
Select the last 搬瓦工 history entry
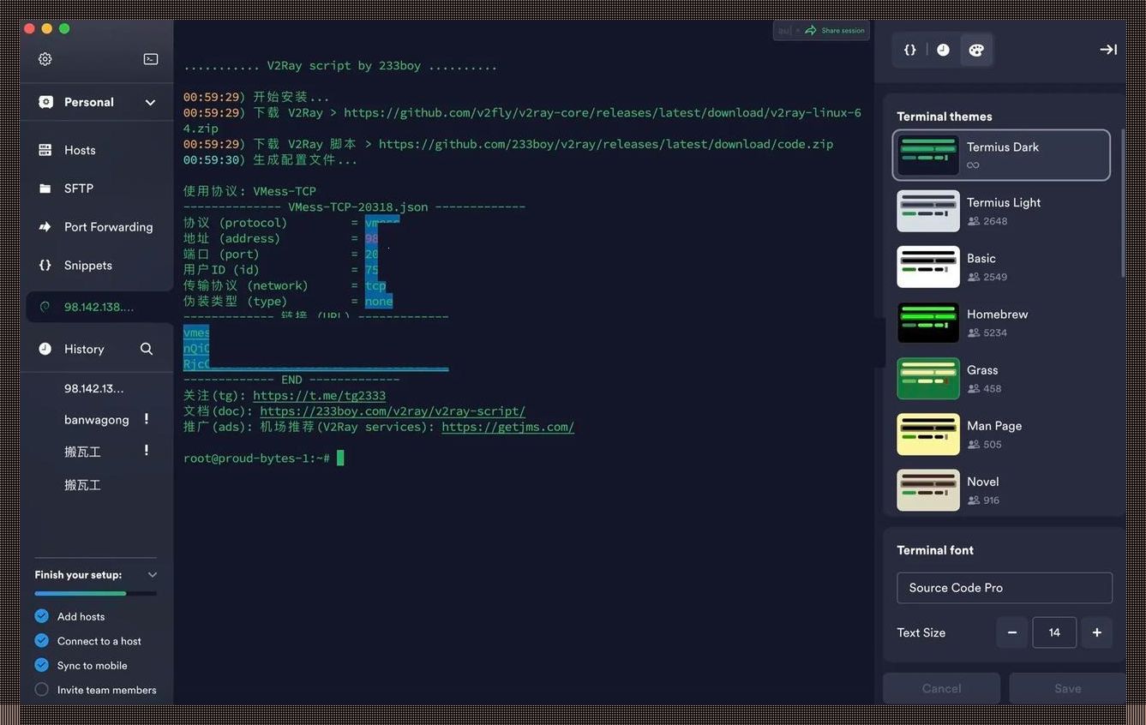pyautogui.click(x=82, y=485)
